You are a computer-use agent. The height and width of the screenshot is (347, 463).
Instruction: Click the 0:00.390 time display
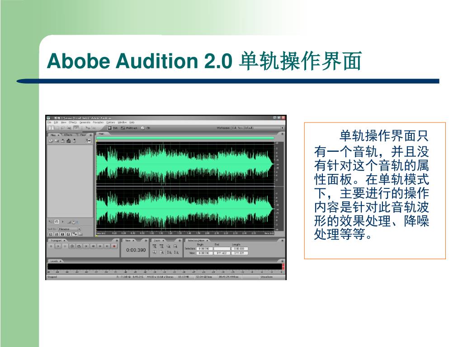pos(136,250)
